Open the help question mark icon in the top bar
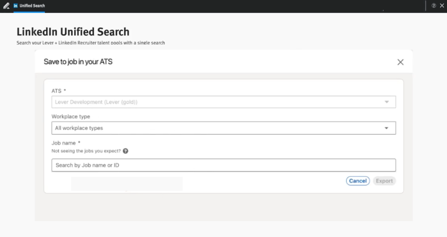This screenshot has width=447, height=237. pyautogui.click(x=434, y=6)
